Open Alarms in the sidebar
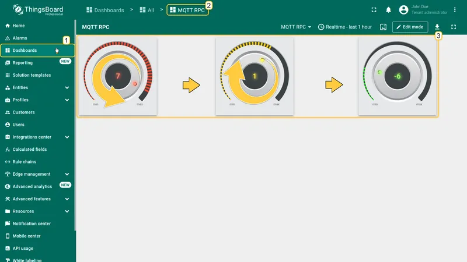 (x=37, y=38)
